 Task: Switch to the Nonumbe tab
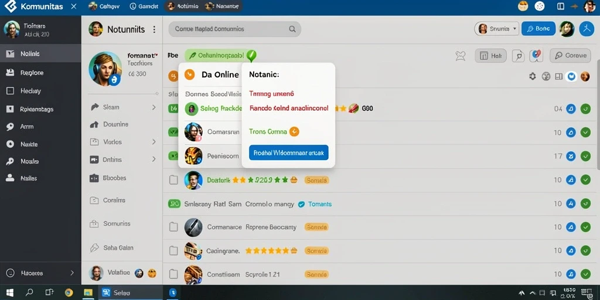(222, 6)
